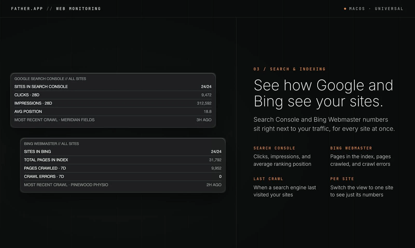The image size is (415, 248).
Task: Select the Total Pages in Index row
Action: [123, 160]
